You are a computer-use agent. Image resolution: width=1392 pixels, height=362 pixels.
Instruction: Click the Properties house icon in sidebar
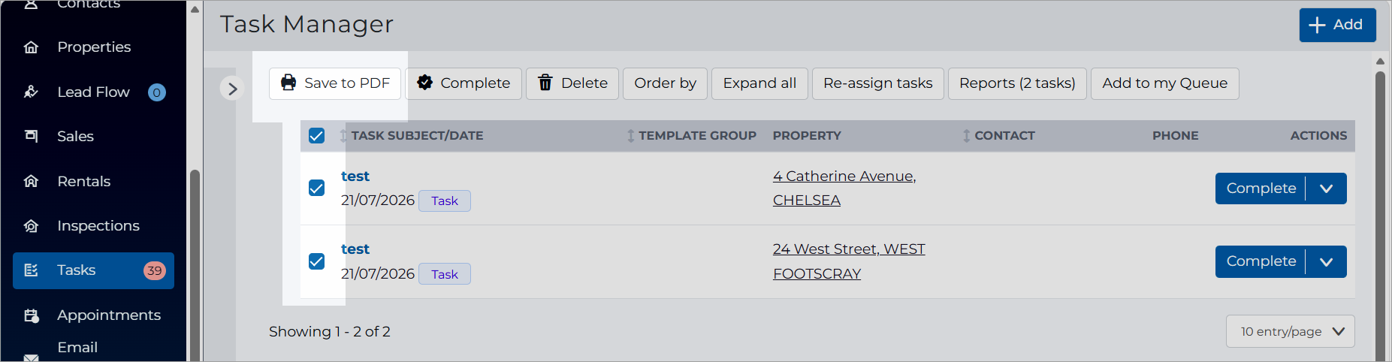(x=31, y=47)
